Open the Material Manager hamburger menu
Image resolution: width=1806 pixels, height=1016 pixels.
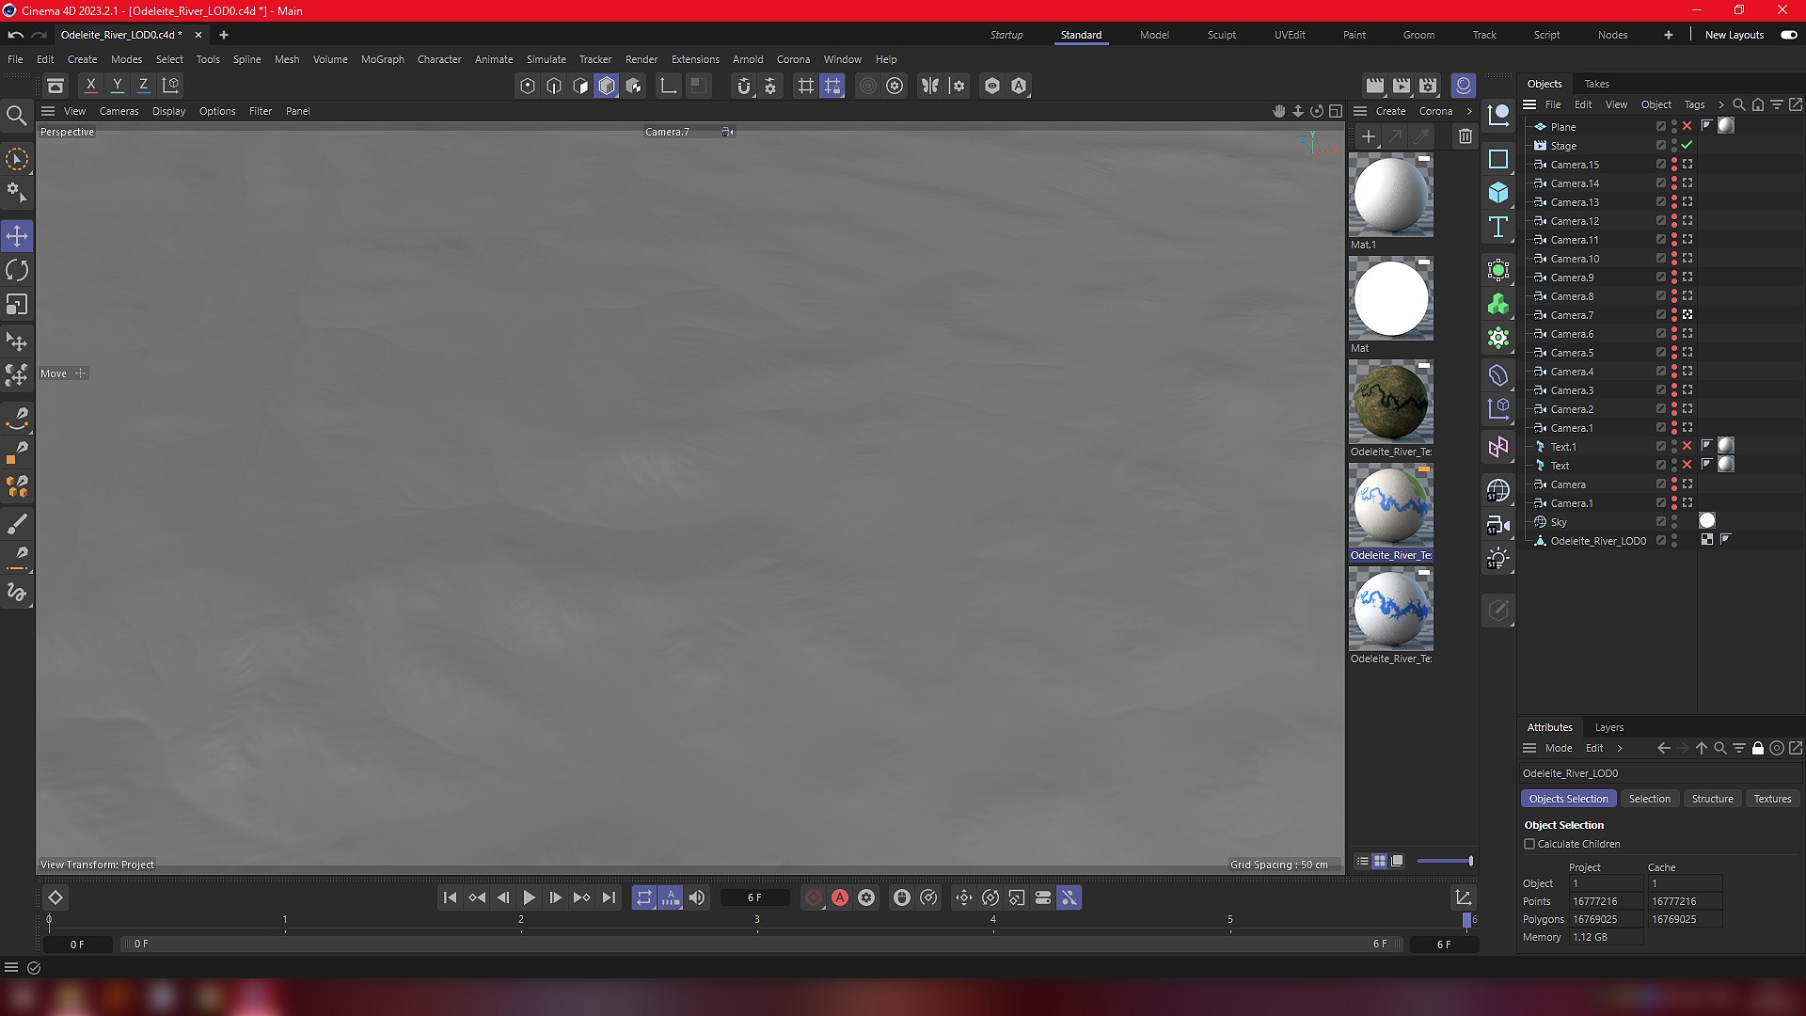[x=1360, y=111]
